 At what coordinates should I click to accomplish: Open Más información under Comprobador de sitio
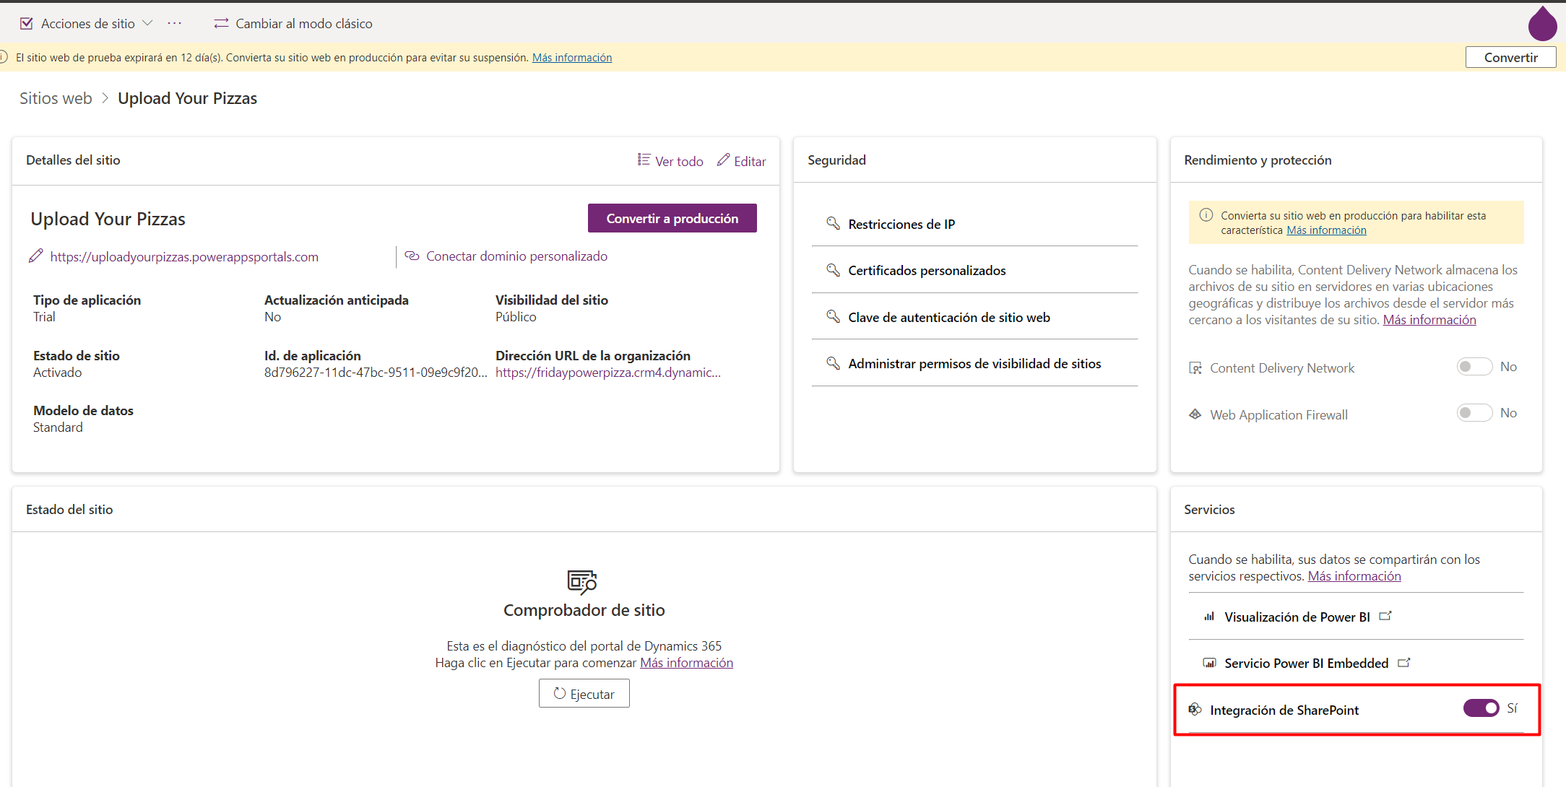click(686, 663)
